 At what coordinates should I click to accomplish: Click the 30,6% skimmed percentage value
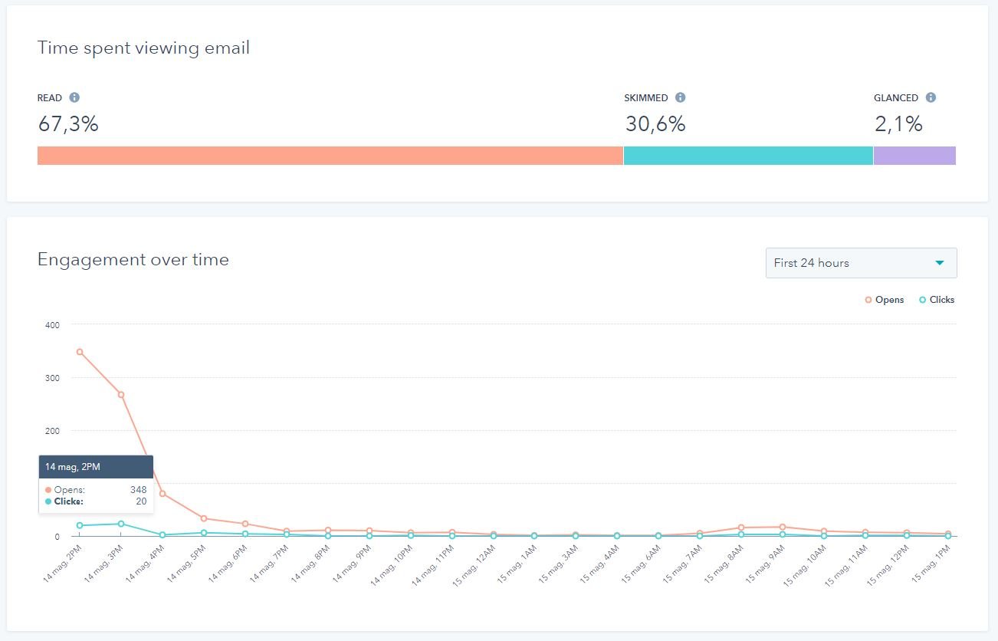[x=655, y=123]
